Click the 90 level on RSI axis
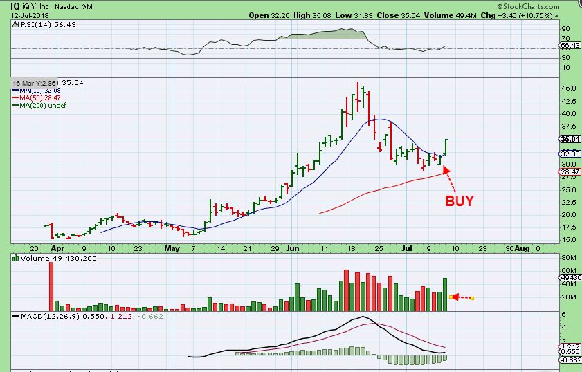 [x=565, y=29]
